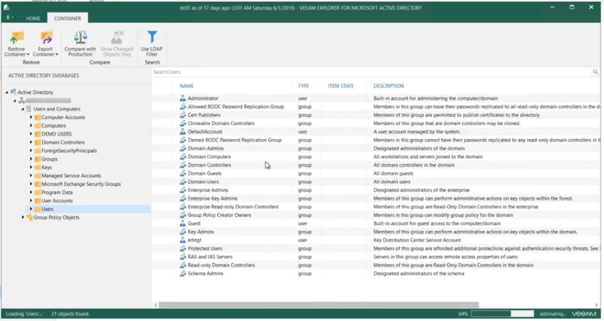Click the Domain Users group icon
Viewport: 604px width, 321px height.
183,182
